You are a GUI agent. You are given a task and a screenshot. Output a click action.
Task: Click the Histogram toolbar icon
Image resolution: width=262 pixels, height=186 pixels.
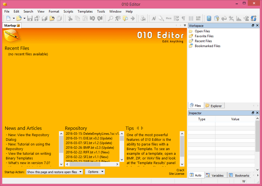pyautogui.click(x=239, y=18)
